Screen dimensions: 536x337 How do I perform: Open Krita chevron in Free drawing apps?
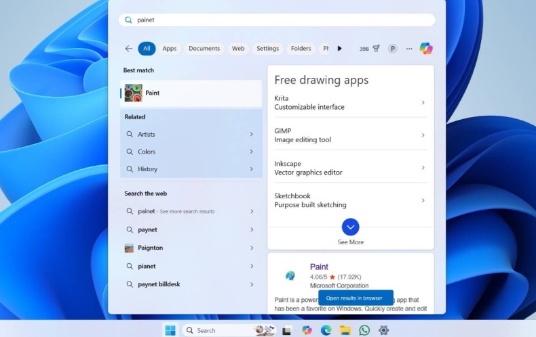[x=423, y=103]
